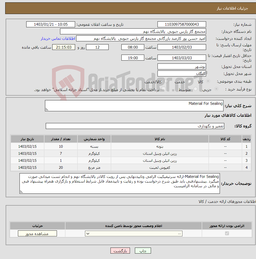
Task: Select the کالا/خدمت radio button
Action: [166, 81]
